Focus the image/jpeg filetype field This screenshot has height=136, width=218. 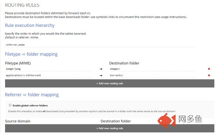(x=48, y=69)
